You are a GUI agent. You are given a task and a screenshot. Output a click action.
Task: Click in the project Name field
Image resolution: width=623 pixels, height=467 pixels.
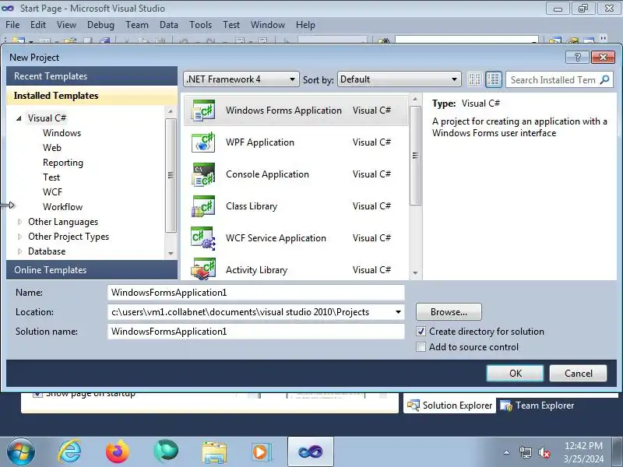click(x=256, y=293)
